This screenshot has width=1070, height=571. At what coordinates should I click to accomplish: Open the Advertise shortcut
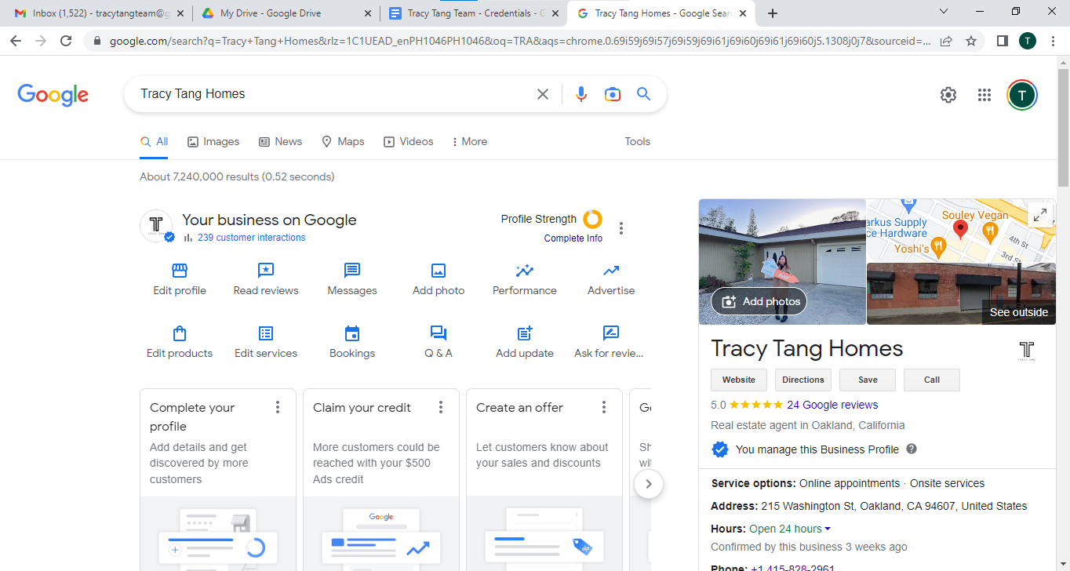coord(611,280)
